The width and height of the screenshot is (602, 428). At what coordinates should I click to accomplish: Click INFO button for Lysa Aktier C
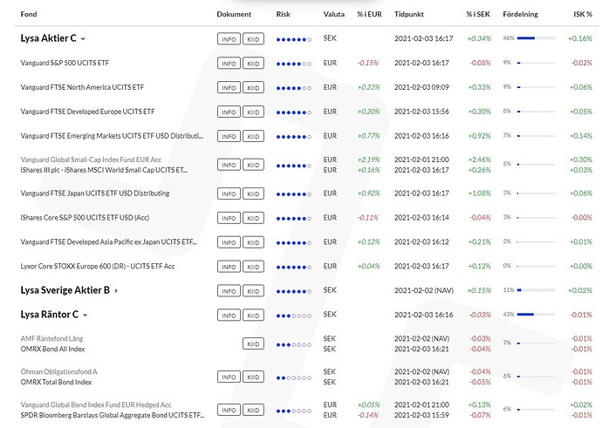tap(229, 39)
